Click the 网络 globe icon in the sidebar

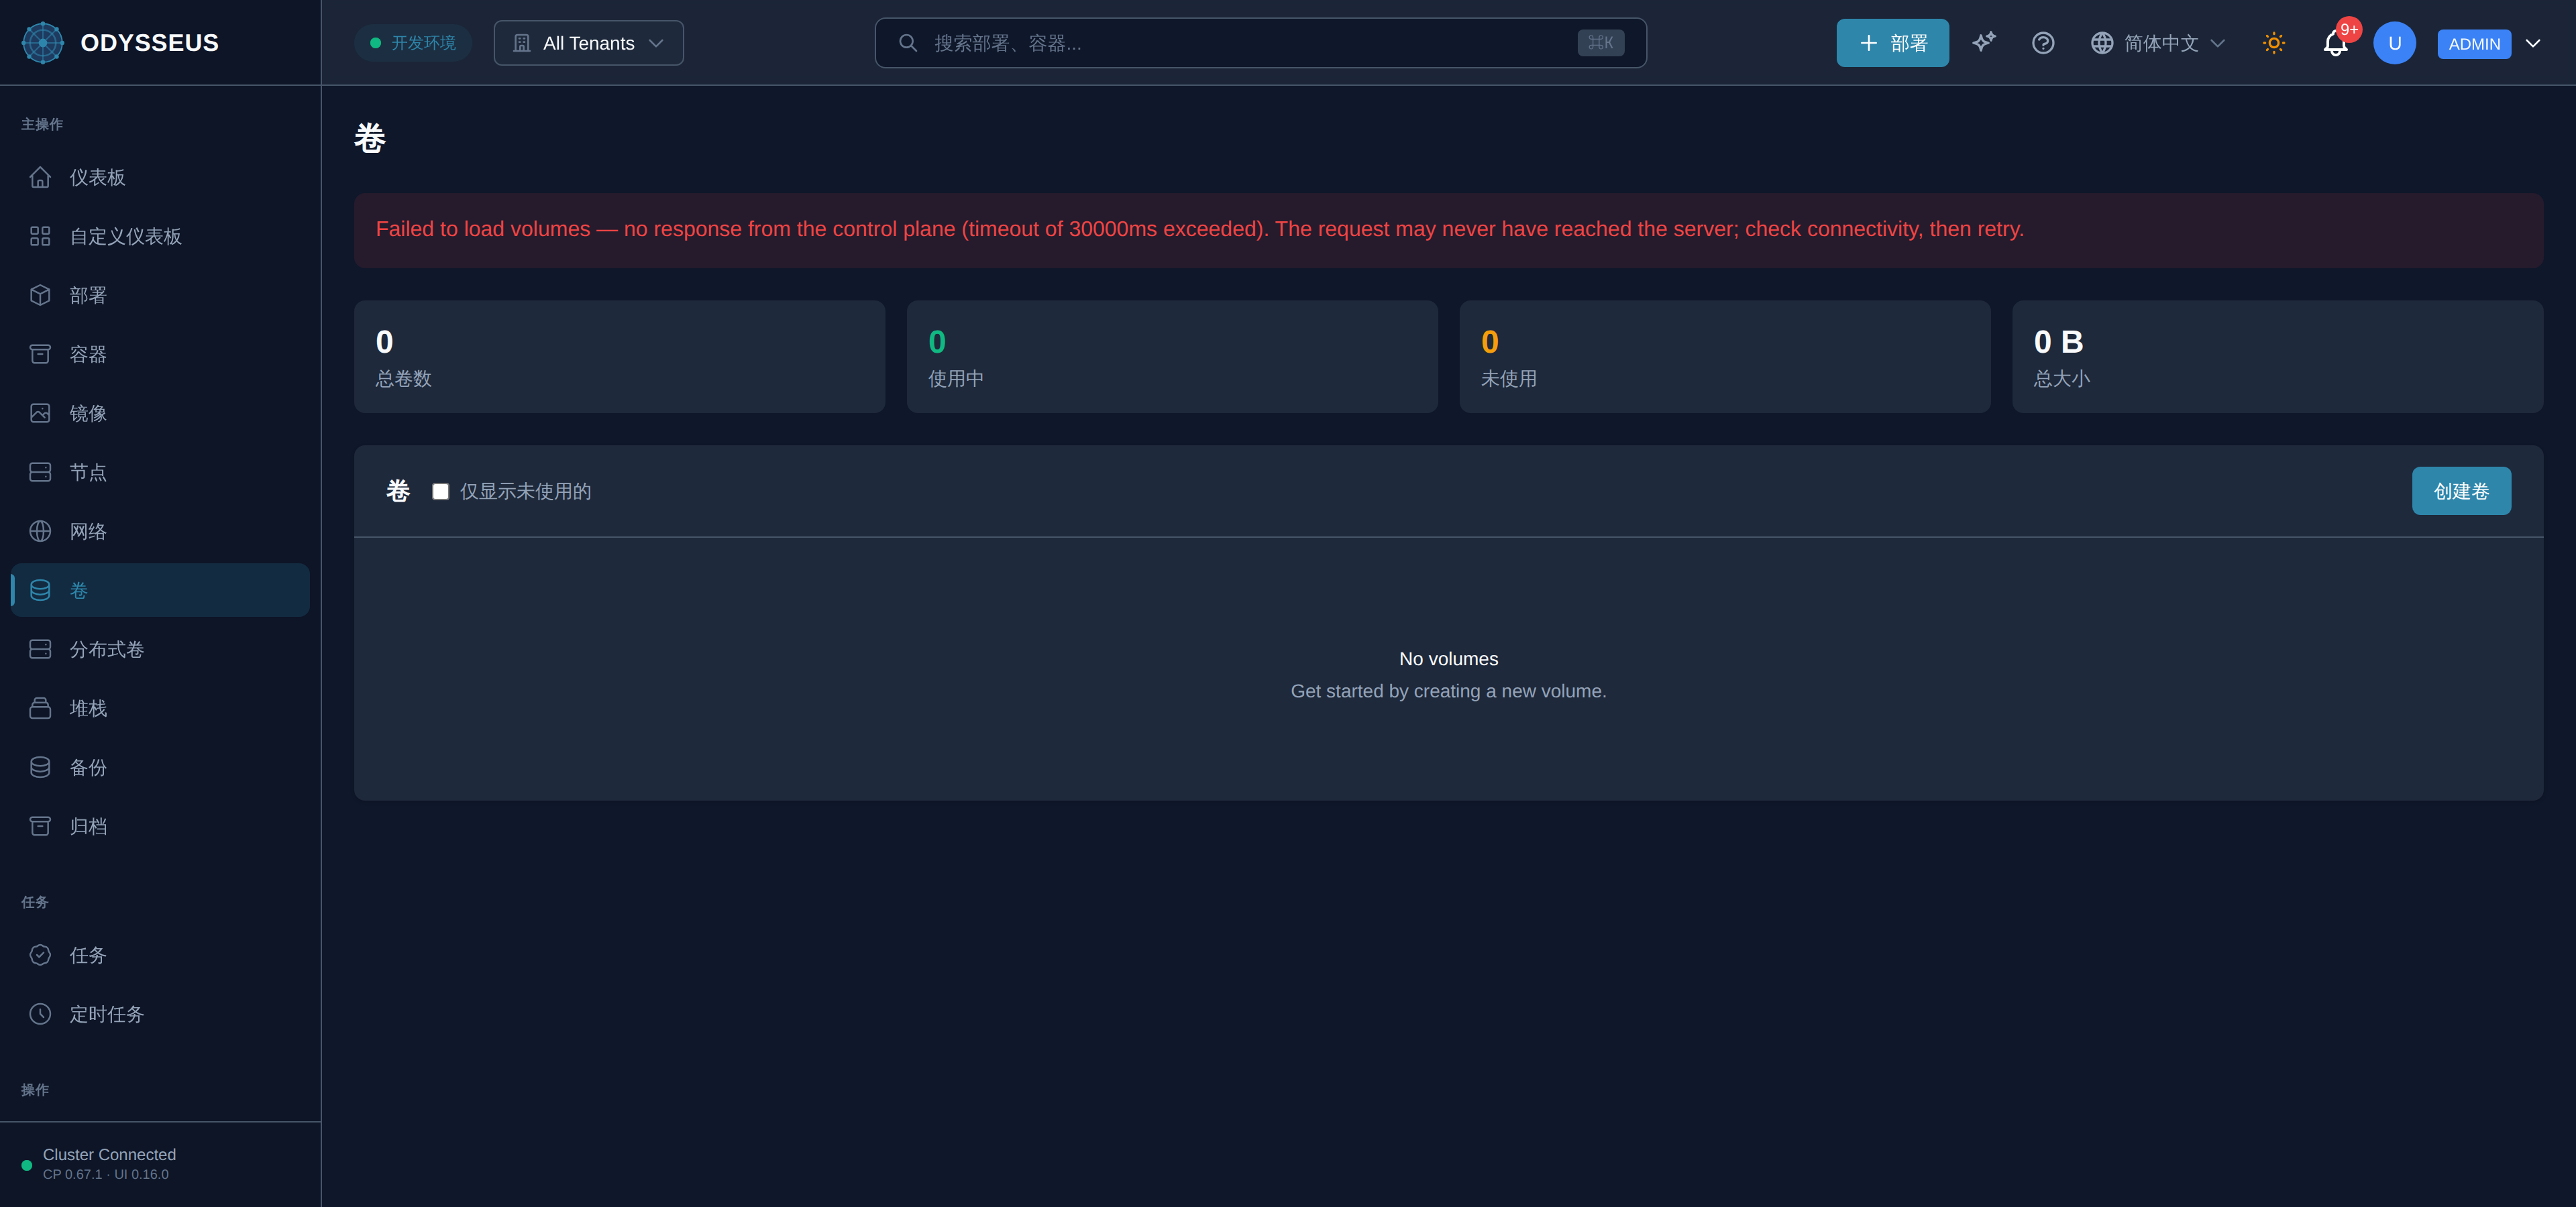40,530
